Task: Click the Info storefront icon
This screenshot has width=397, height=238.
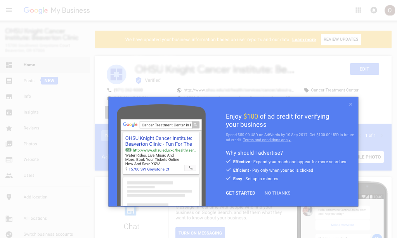Action: click(x=9, y=97)
